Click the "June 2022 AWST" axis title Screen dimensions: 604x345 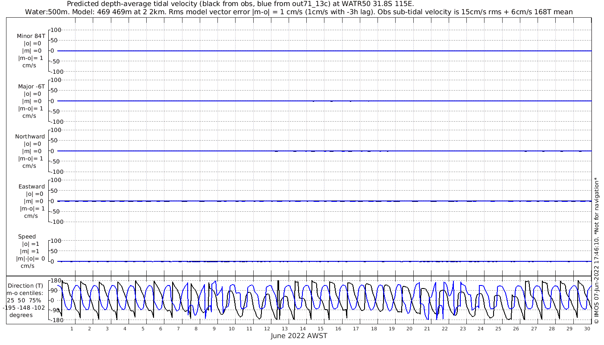pos(299,336)
